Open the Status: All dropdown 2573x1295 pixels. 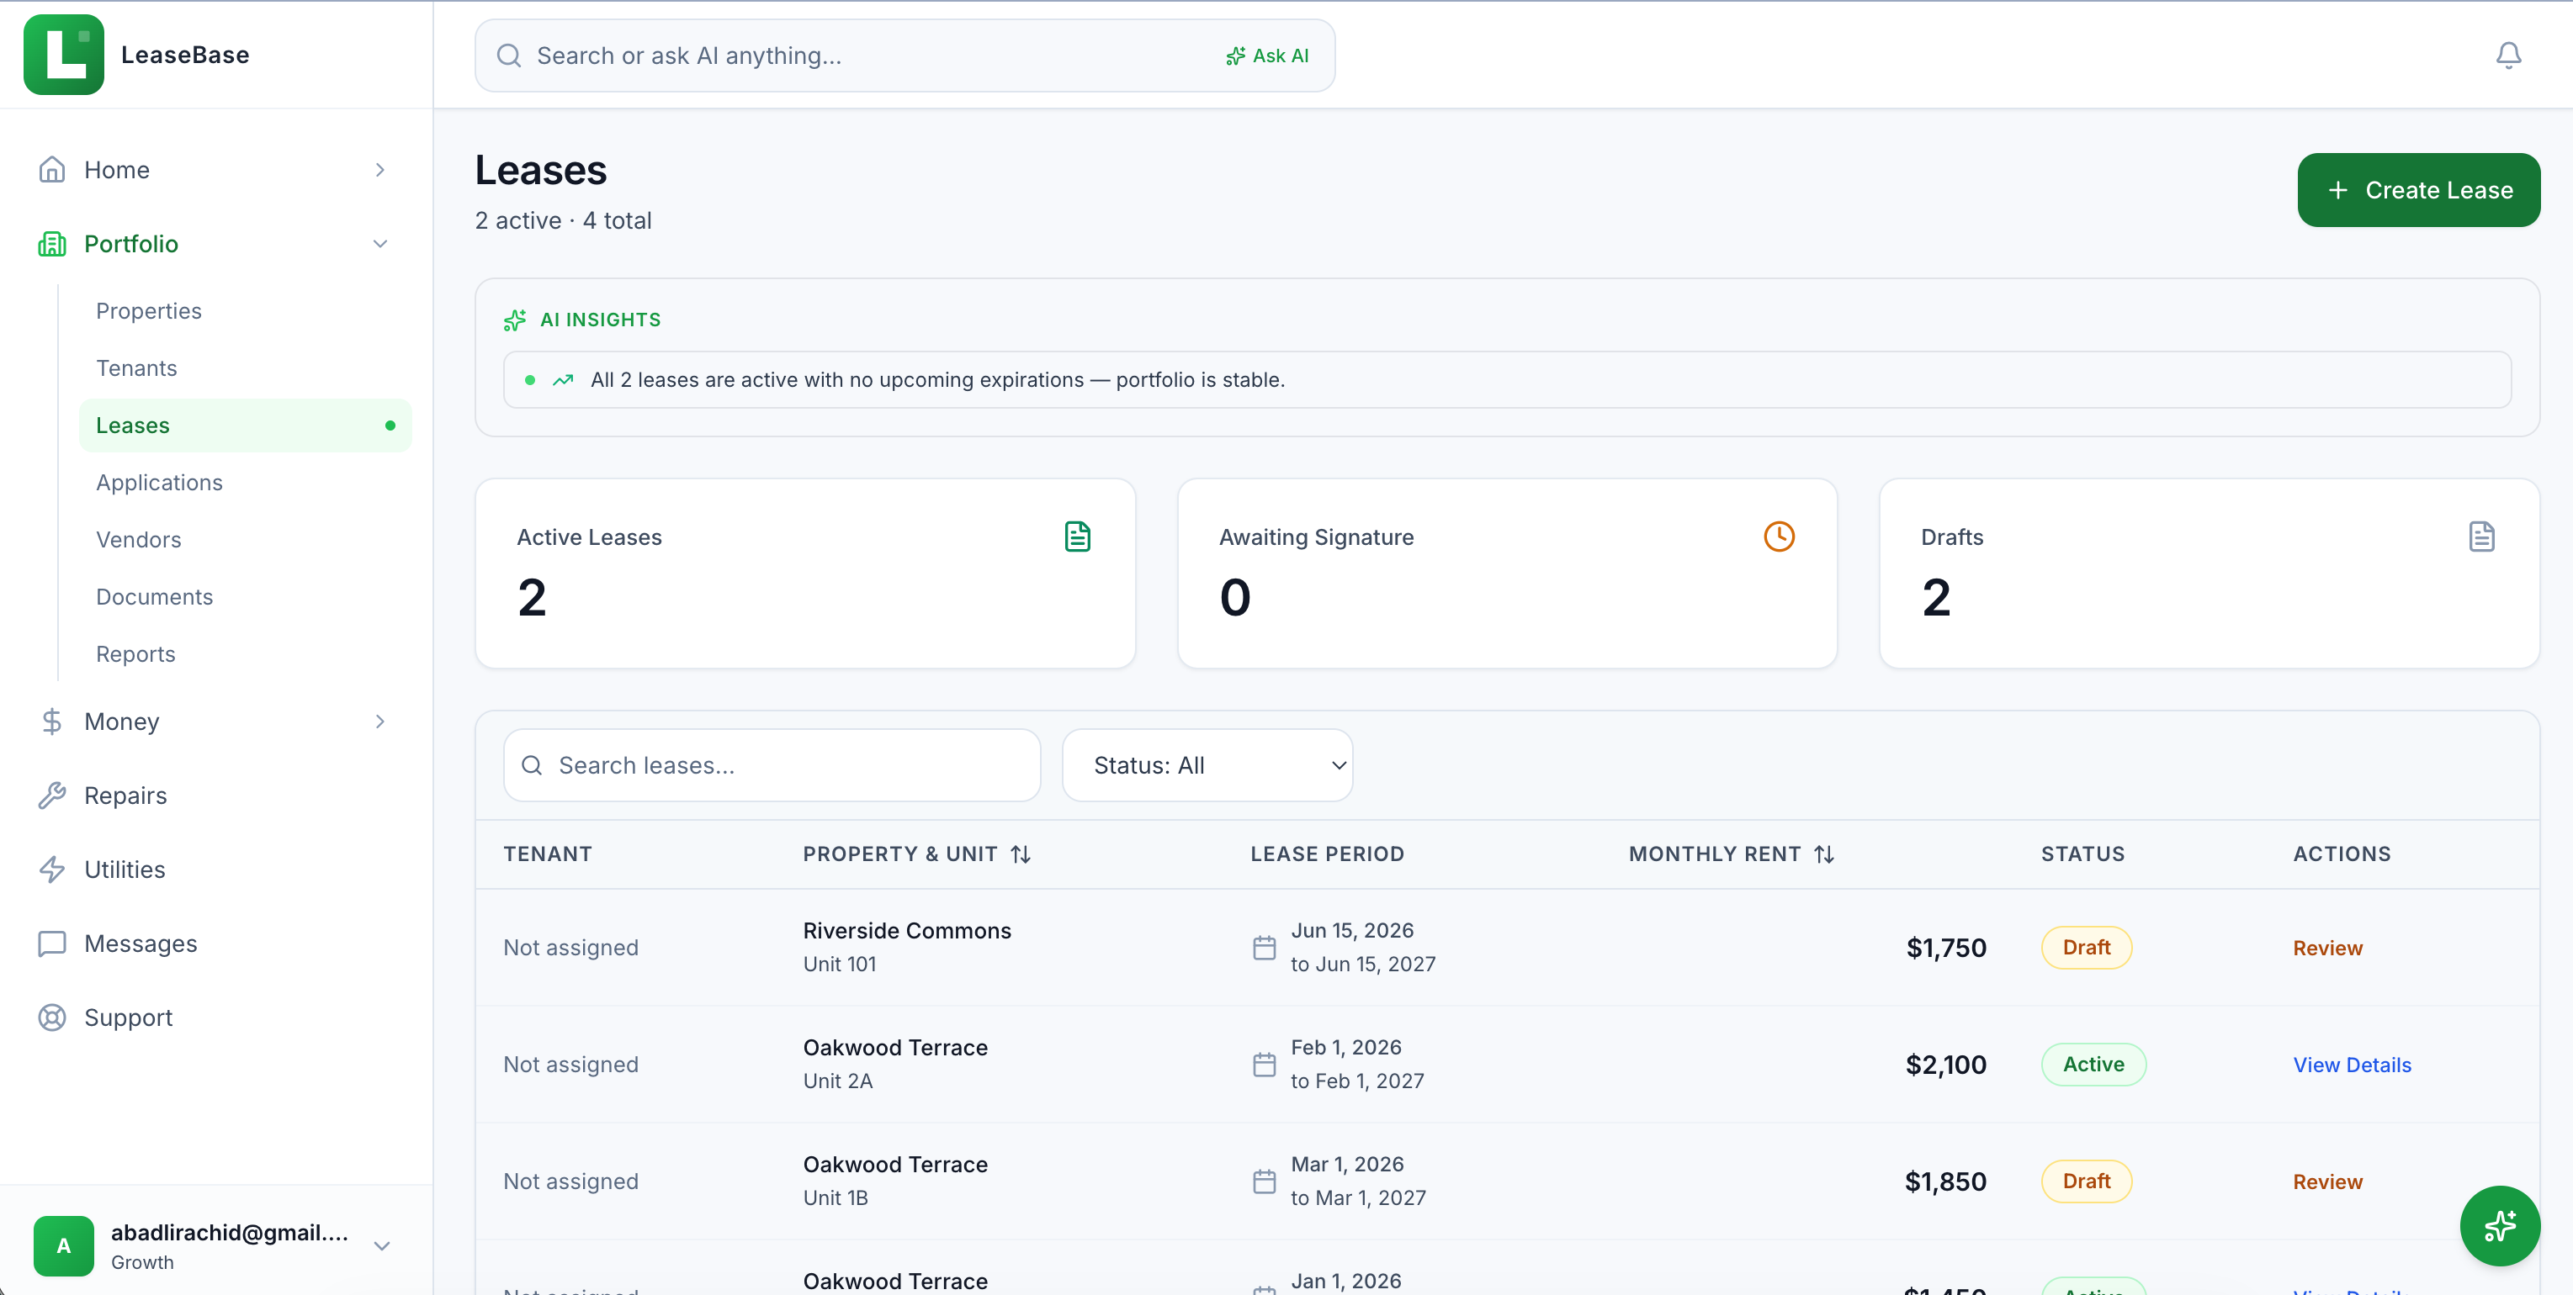pyautogui.click(x=1207, y=765)
